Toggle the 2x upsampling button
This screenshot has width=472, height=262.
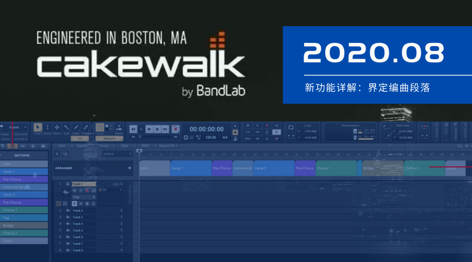coord(267,139)
